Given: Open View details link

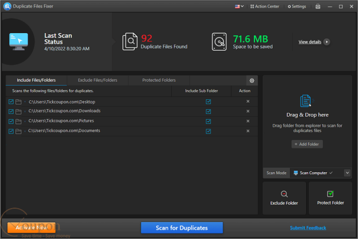Looking at the screenshot, I should pos(310,42).
